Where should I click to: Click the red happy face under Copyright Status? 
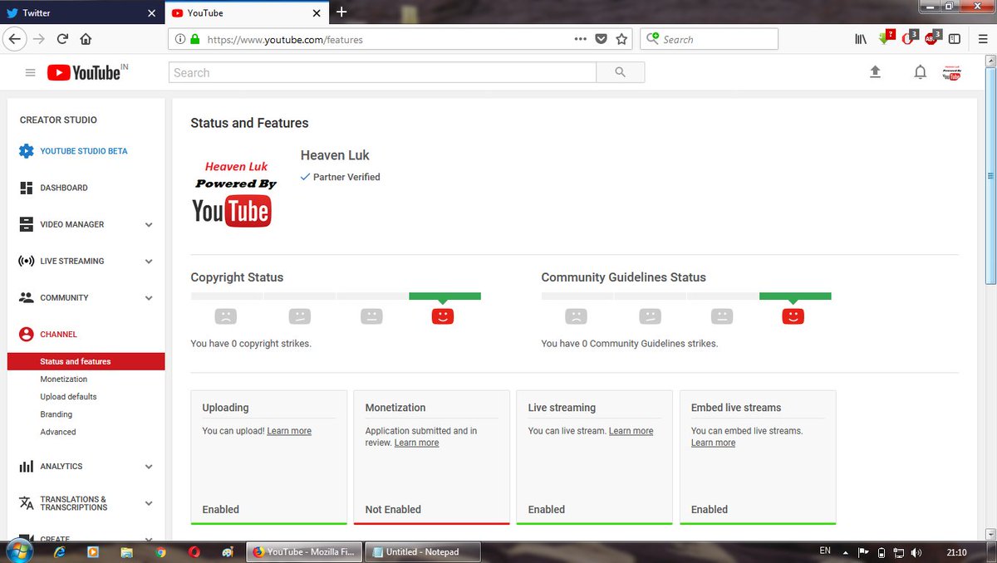click(x=443, y=316)
